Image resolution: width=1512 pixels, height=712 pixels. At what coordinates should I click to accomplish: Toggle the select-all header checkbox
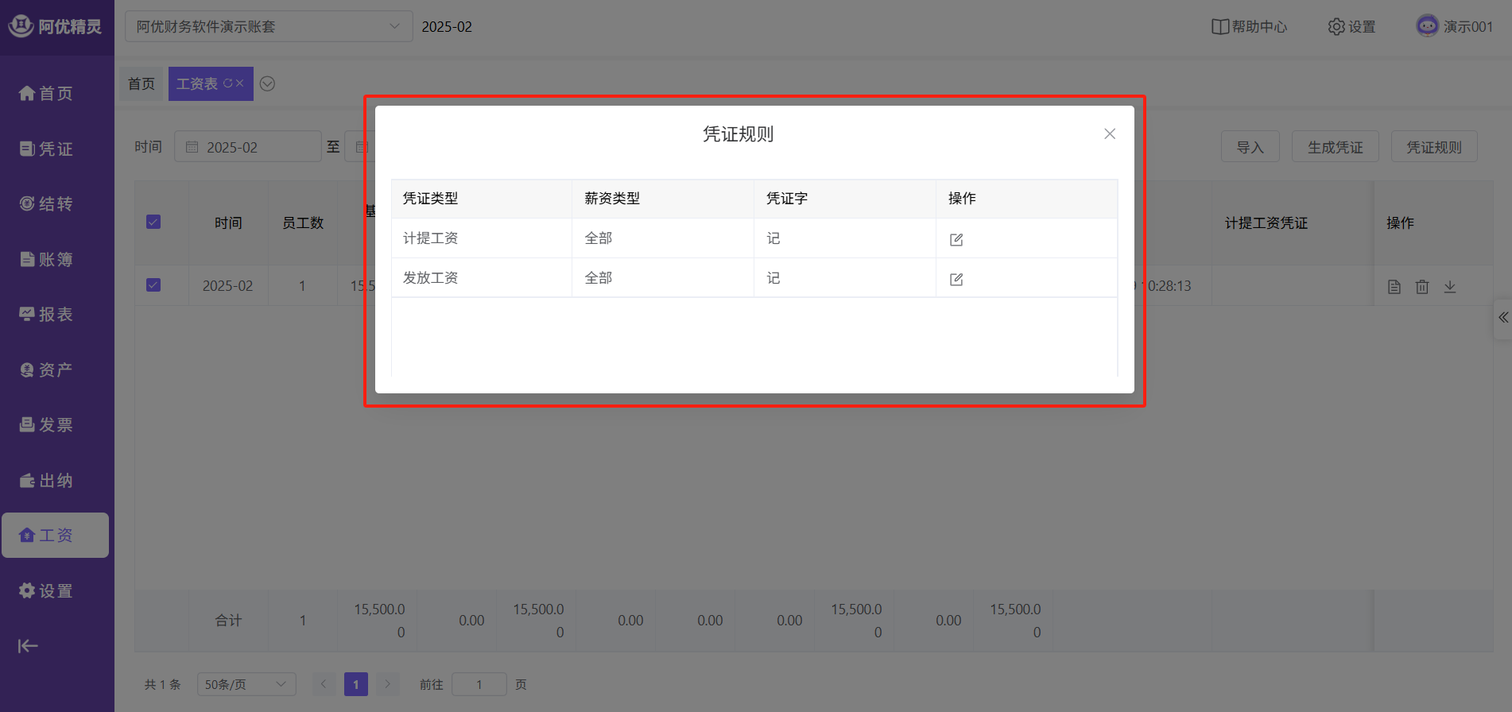tap(153, 222)
